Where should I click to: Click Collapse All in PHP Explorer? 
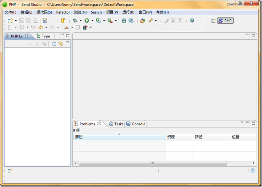54,44
